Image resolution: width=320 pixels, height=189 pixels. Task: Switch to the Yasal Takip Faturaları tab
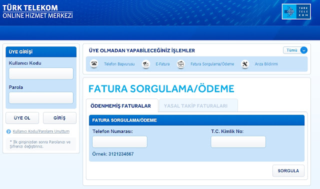pyautogui.click(x=198, y=105)
